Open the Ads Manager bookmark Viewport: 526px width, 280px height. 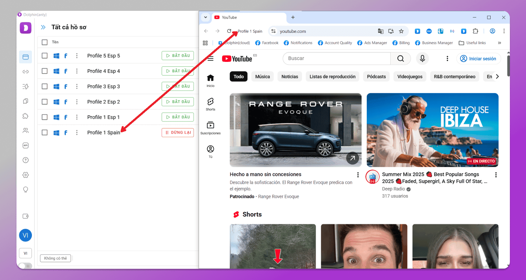372,43
